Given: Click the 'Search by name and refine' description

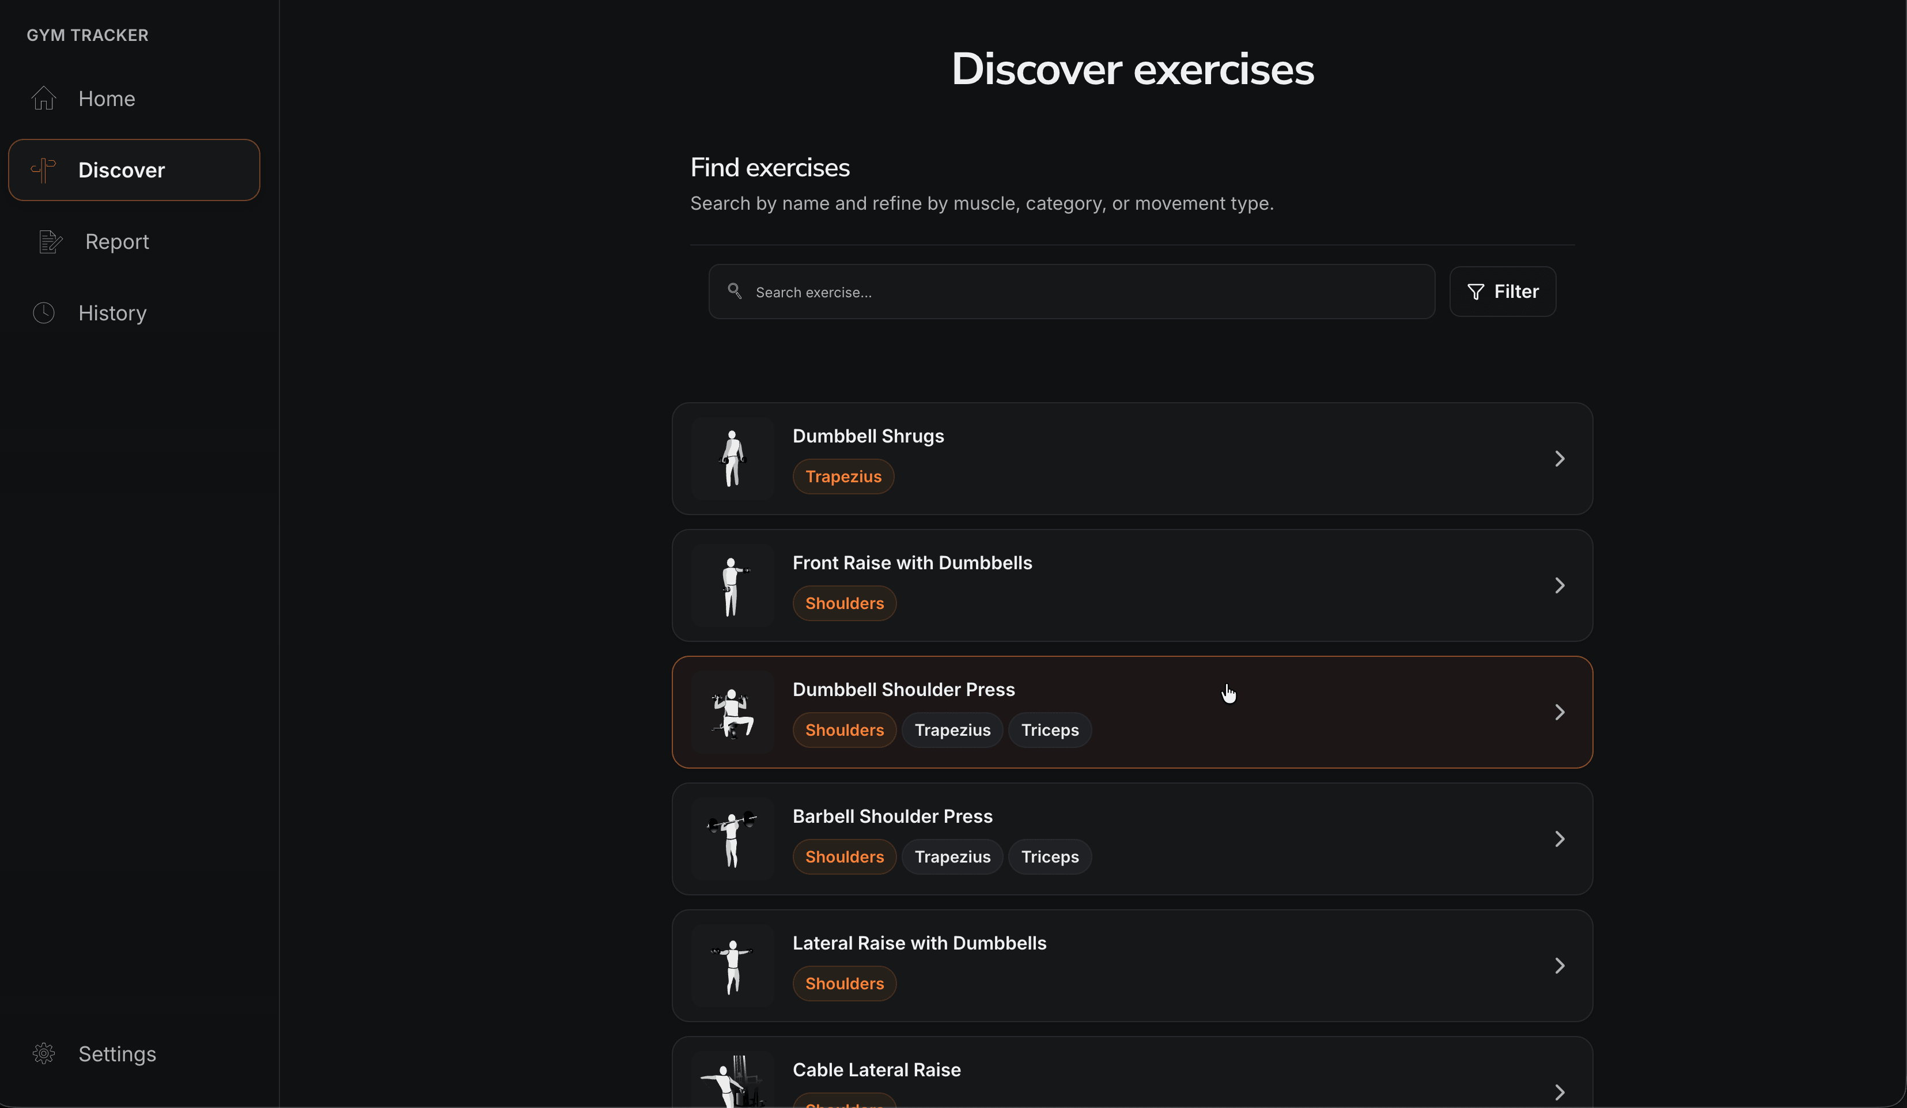Looking at the screenshot, I should coord(982,203).
